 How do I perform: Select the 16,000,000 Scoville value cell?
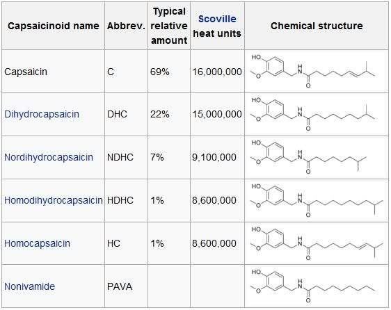click(218, 72)
